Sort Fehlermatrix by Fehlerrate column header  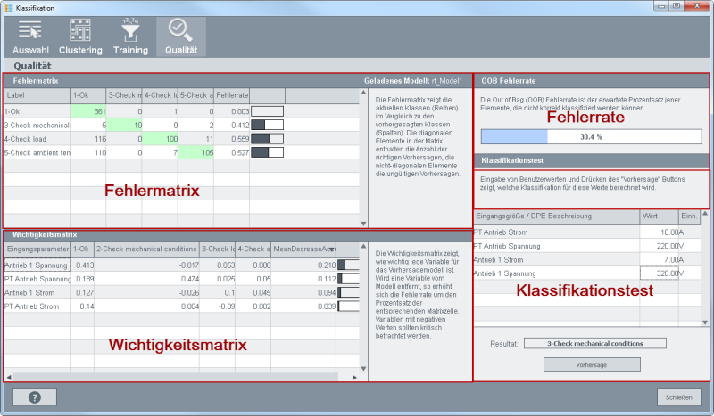231,95
